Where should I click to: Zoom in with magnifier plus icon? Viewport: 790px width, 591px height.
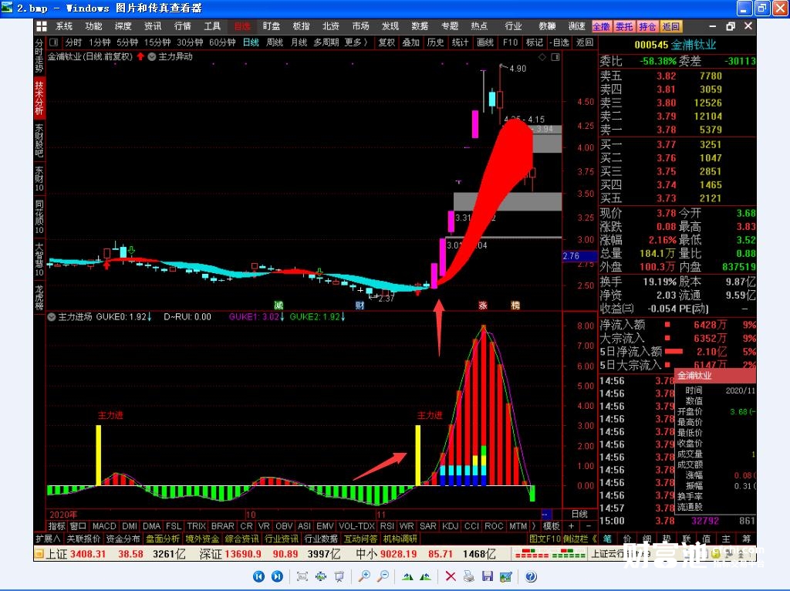(x=364, y=576)
